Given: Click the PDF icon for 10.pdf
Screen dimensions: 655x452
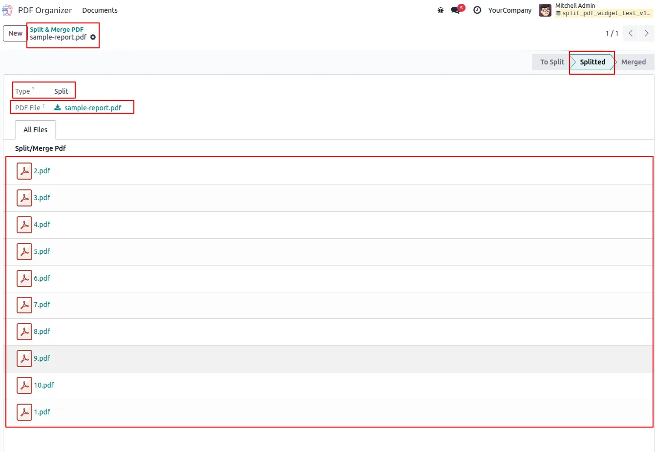Looking at the screenshot, I should click(24, 385).
